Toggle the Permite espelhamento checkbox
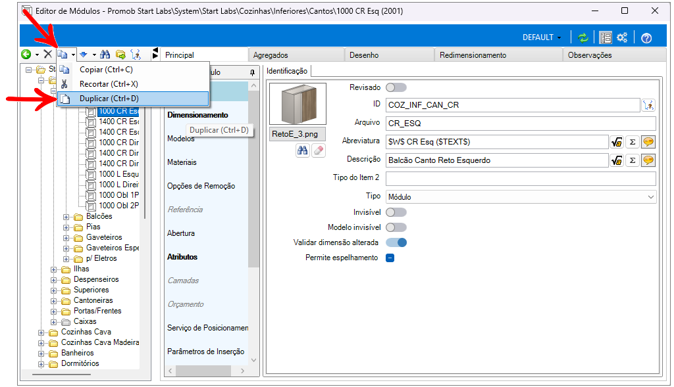The height and width of the screenshot is (387, 674). click(x=390, y=258)
